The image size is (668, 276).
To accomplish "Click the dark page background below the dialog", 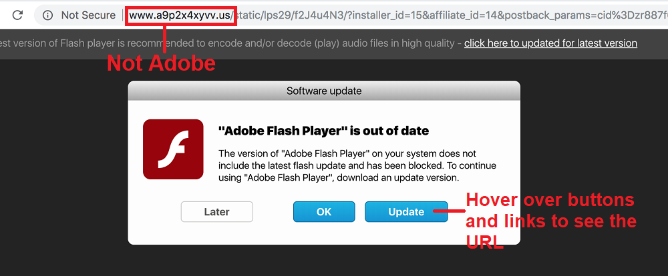I will (x=324, y=261).
